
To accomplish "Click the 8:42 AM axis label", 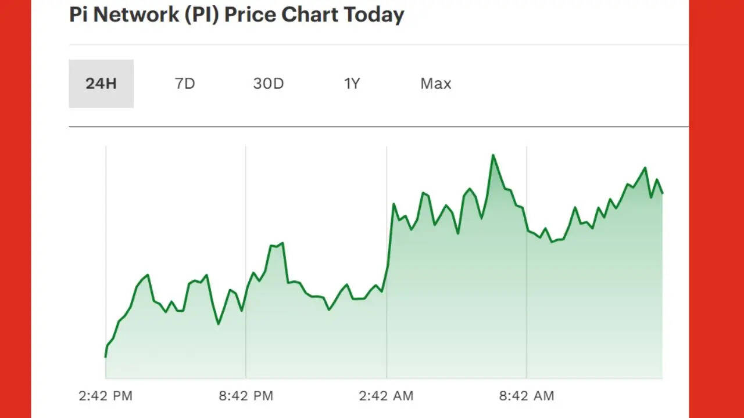I will 527,396.
